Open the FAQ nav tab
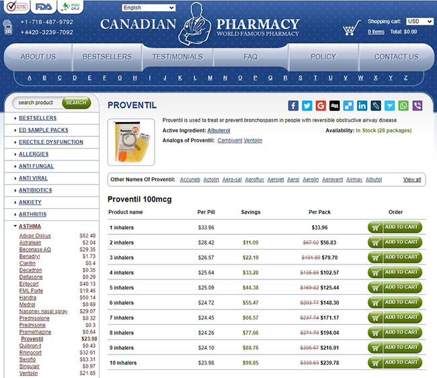437x378 pixels. click(251, 57)
